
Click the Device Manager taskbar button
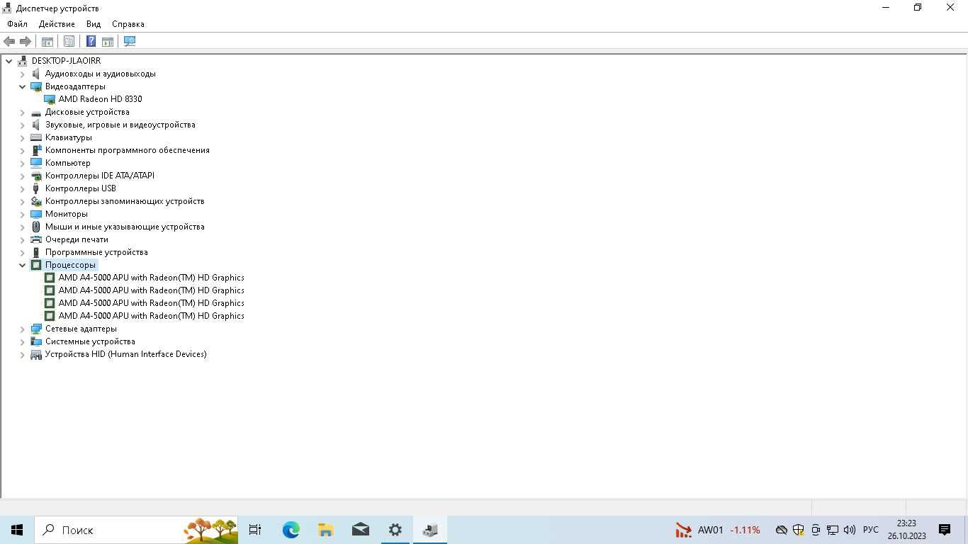click(430, 530)
